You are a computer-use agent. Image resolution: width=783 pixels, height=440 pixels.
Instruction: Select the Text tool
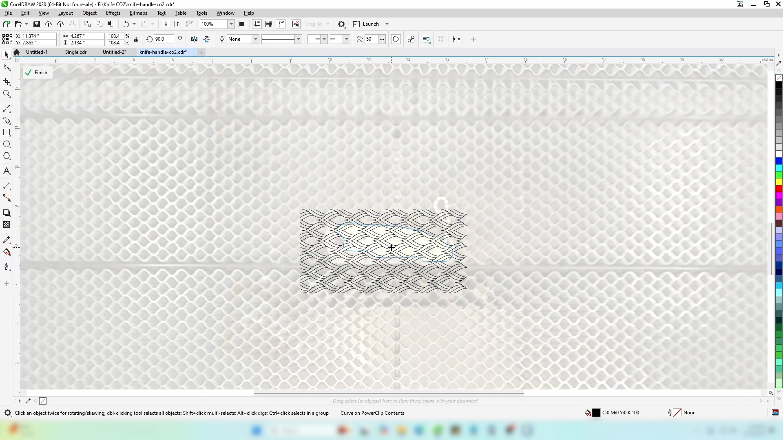[x=7, y=171]
